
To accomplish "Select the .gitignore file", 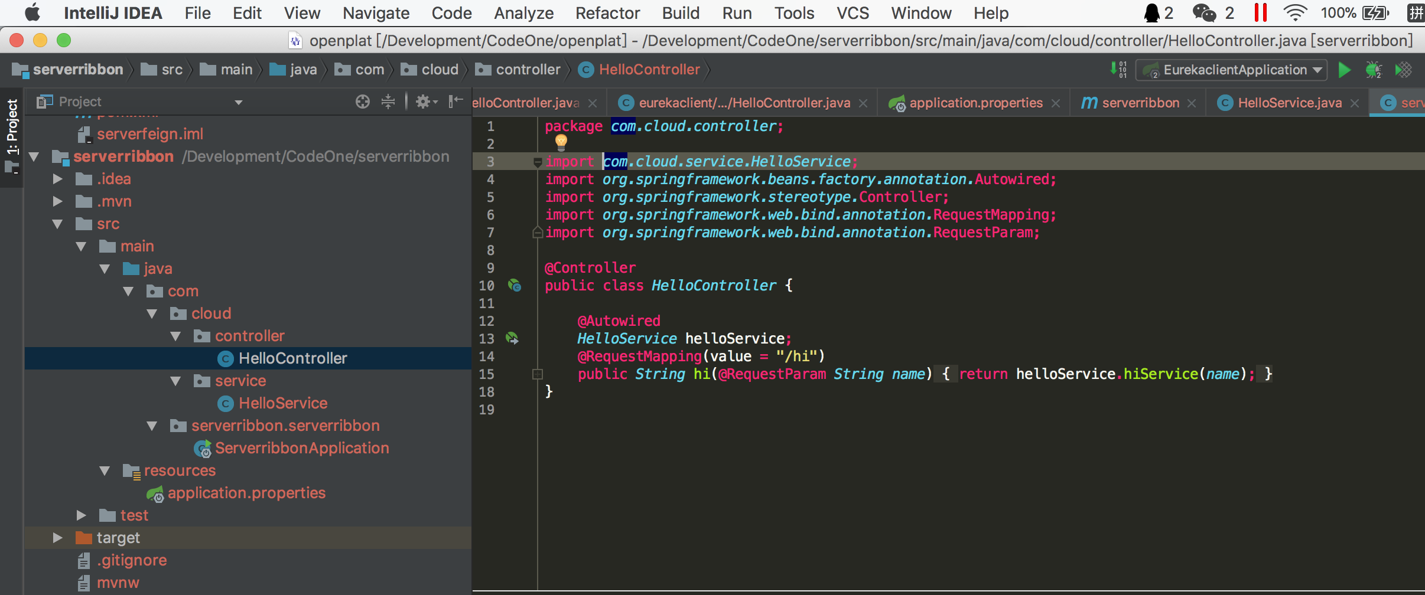I will (x=131, y=560).
